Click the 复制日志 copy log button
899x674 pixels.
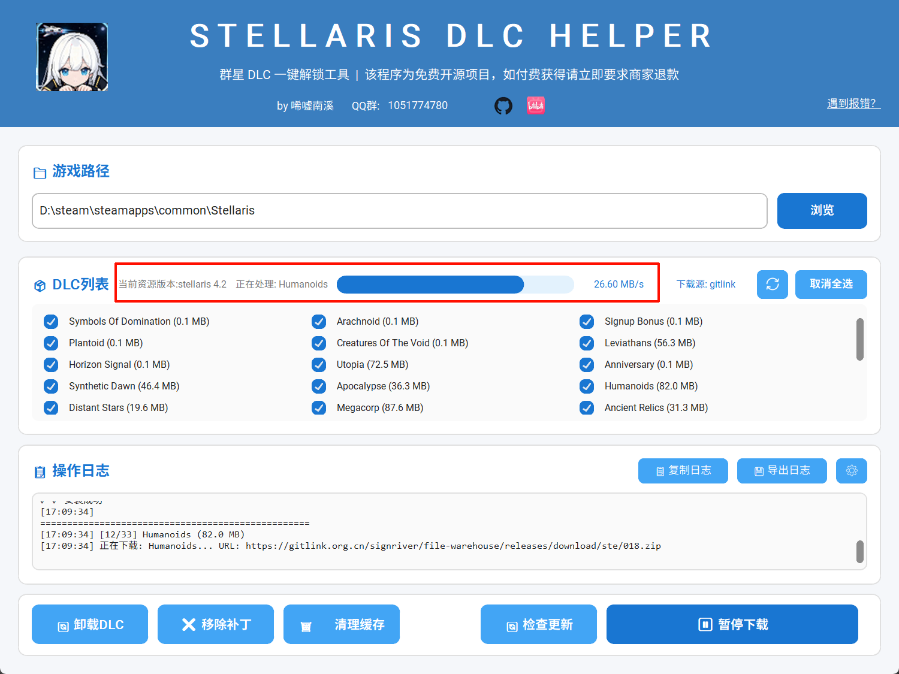683,471
